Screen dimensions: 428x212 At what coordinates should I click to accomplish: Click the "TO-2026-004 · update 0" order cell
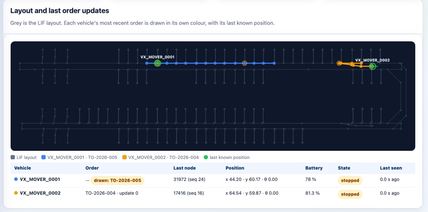tap(112, 193)
